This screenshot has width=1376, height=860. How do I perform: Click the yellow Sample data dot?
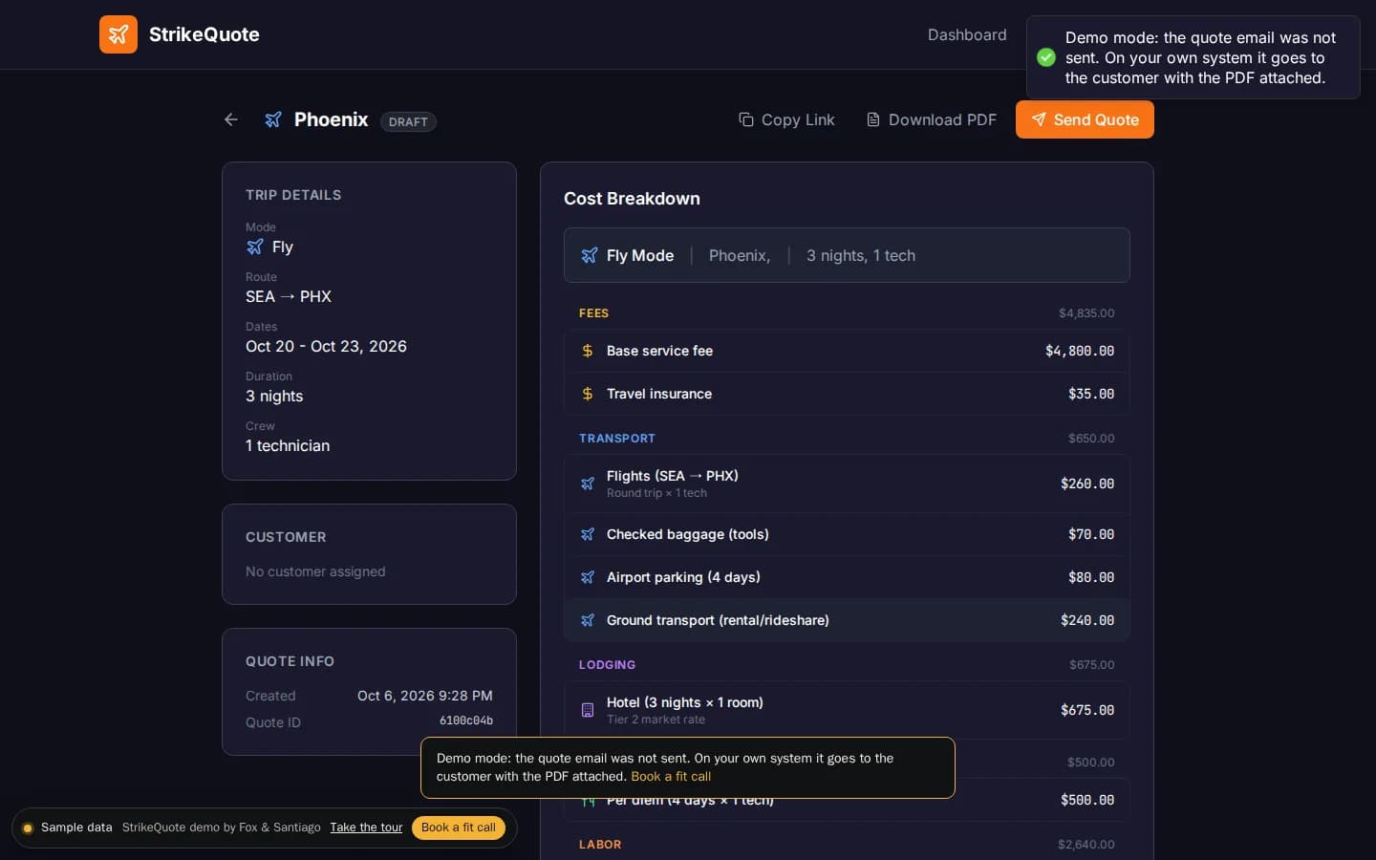28,828
